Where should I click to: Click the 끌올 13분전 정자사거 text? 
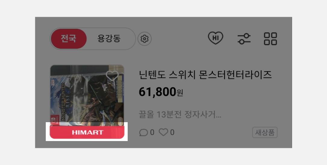tap(180, 115)
